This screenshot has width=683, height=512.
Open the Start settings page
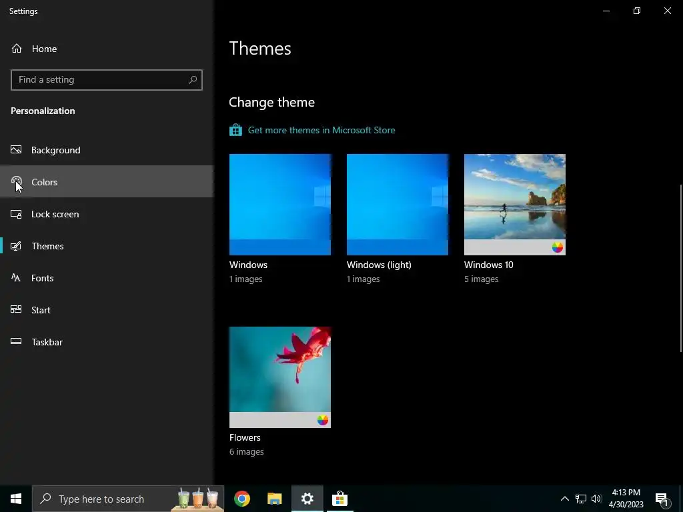click(x=107, y=309)
